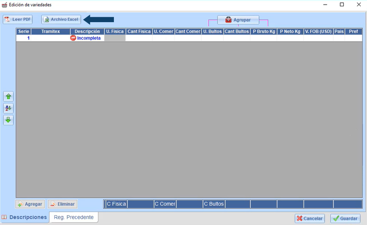Image resolution: width=367 pixels, height=225 pixels.
Task: Click the green move-up arrow icon
Action: pos(8,96)
